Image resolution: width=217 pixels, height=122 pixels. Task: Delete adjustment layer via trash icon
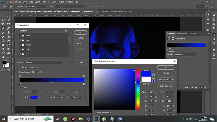coord(205,87)
